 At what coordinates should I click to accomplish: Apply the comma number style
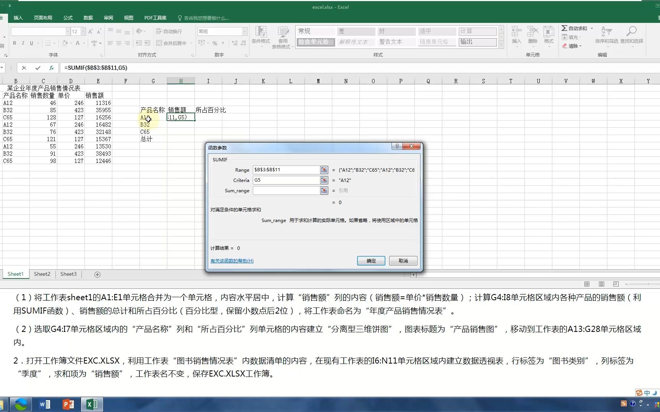223,43
